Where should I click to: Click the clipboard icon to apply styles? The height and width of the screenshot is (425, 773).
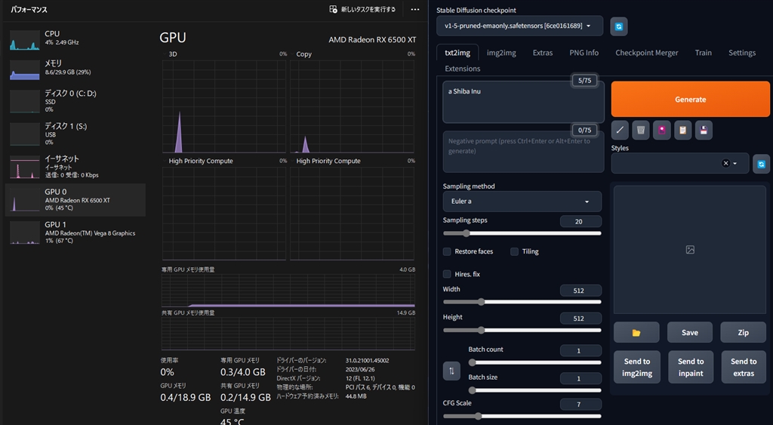(x=682, y=130)
